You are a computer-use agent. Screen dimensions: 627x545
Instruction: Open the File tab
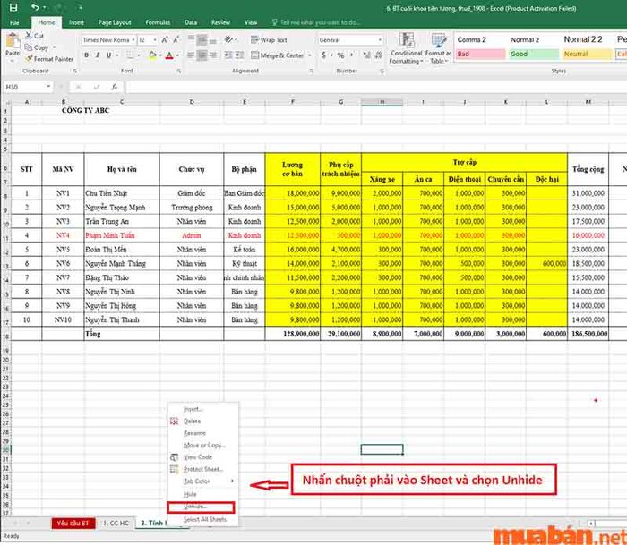coord(14,22)
